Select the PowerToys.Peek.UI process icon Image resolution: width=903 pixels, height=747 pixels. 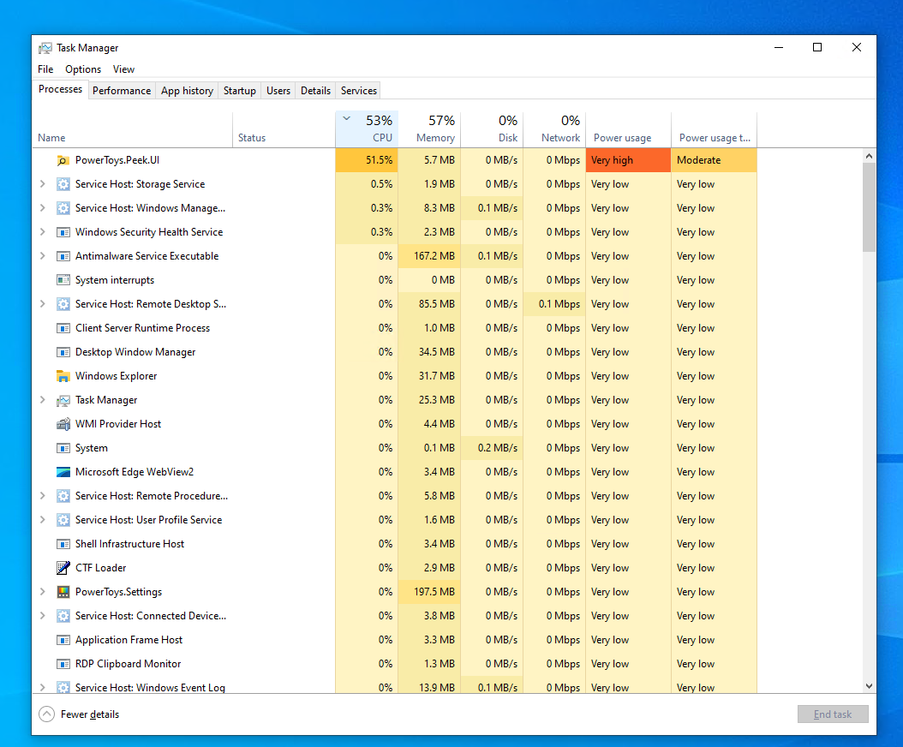[x=63, y=159]
